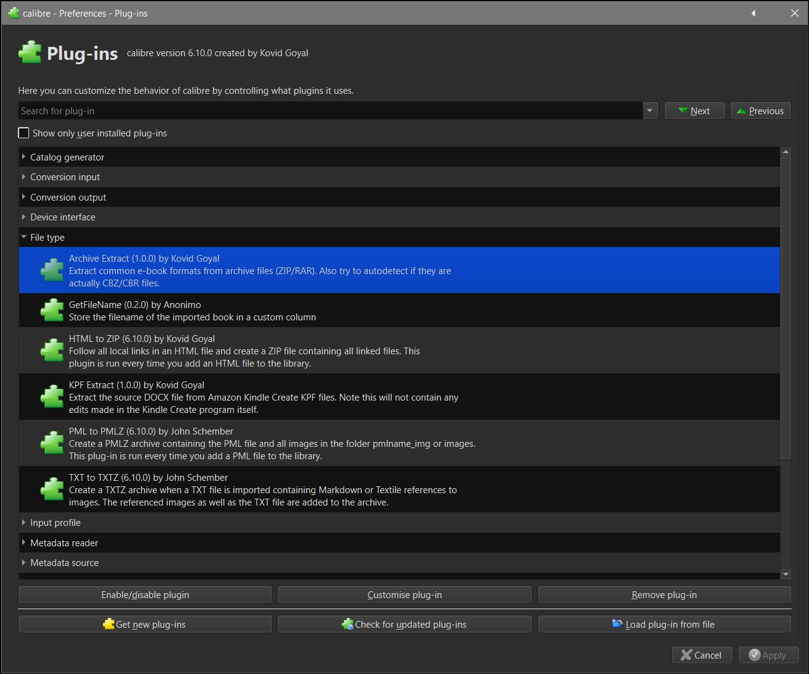809x674 pixels.
Task: Click the File type label
Action: click(x=47, y=237)
